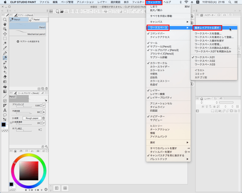Expand the 2-紙質濃度 plus expander
Screen dimensions: 242x193
11,123
